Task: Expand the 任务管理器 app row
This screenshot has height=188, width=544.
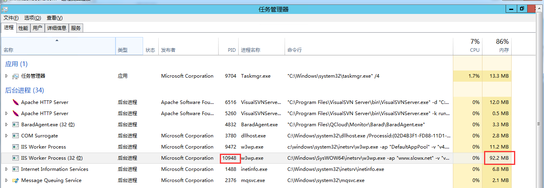Action: click(6, 76)
